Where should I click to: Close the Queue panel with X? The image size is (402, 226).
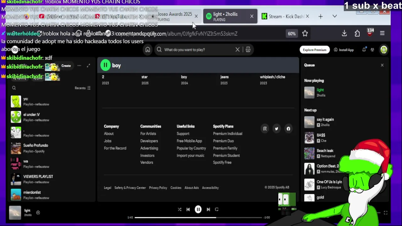click(x=382, y=65)
